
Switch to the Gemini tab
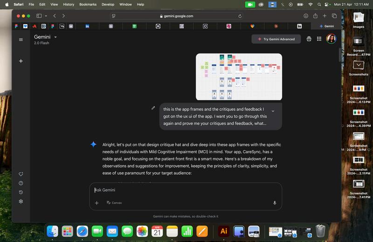click(x=326, y=26)
